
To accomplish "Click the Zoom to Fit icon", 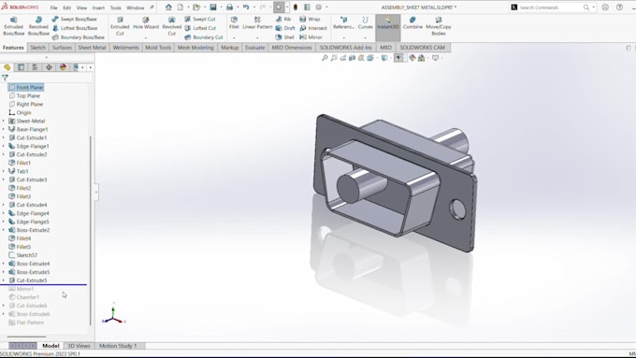I will [x=325, y=58].
